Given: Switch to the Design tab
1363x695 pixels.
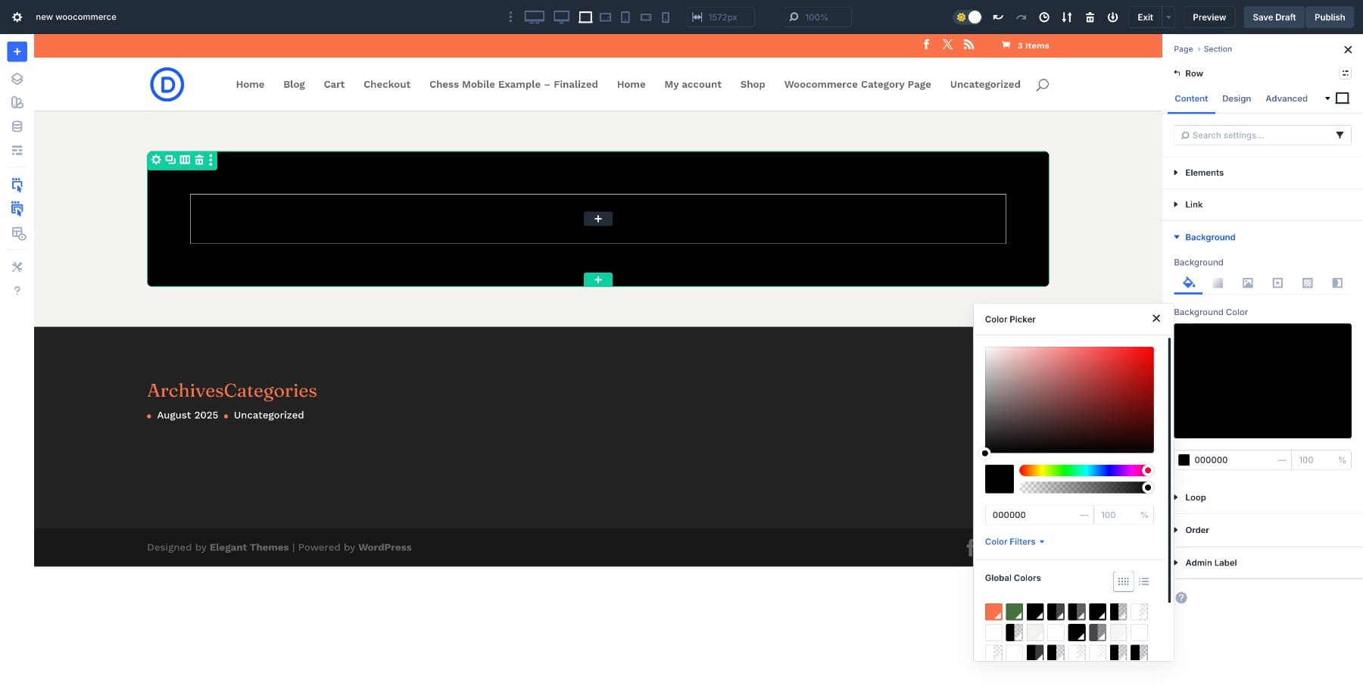Looking at the screenshot, I should point(1237,98).
